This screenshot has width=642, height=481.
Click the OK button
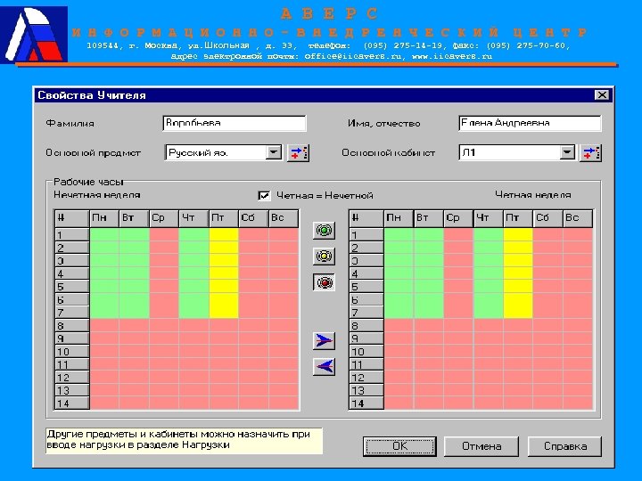[399, 446]
